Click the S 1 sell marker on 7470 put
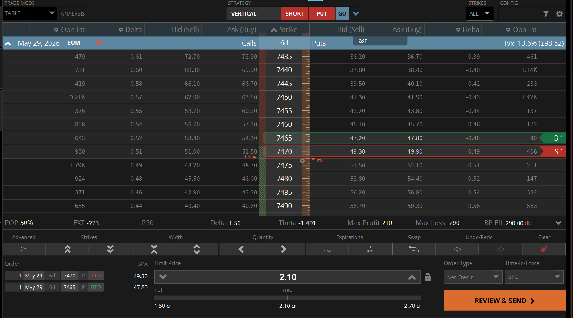Image resolution: width=573 pixels, height=318 pixels. tap(553, 151)
